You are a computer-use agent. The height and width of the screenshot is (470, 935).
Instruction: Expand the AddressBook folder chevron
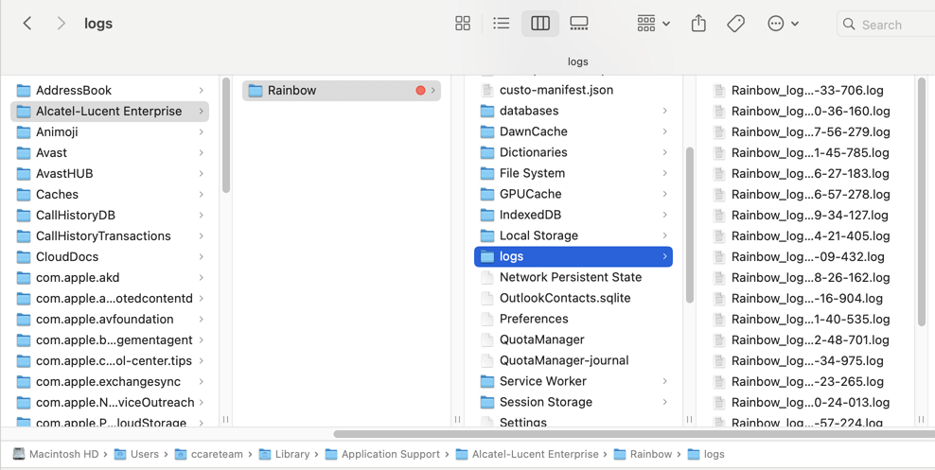[201, 91]
